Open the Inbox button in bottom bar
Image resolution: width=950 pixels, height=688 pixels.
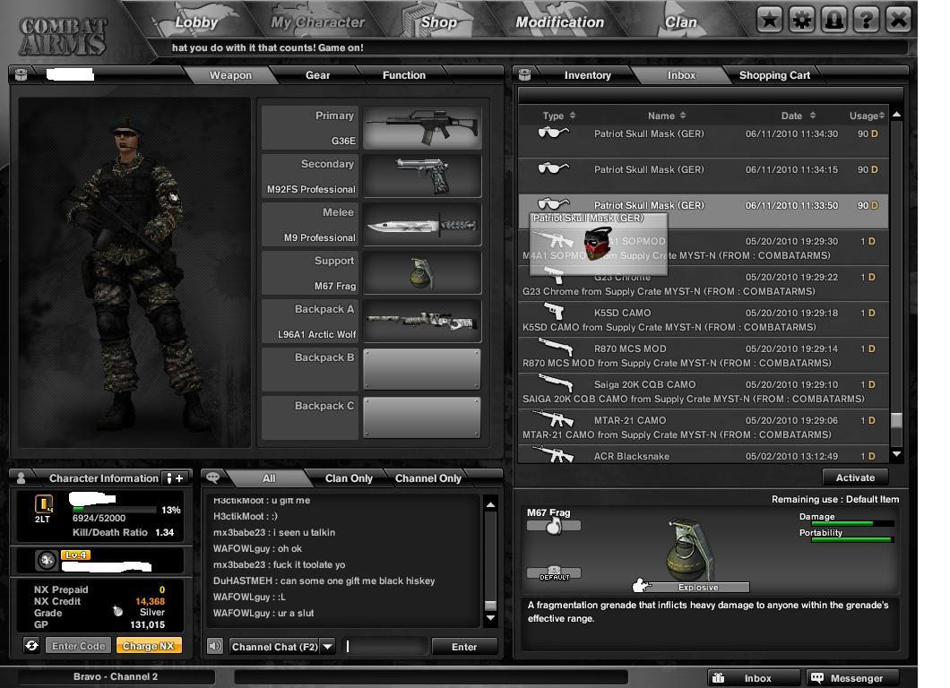[754, 678]
